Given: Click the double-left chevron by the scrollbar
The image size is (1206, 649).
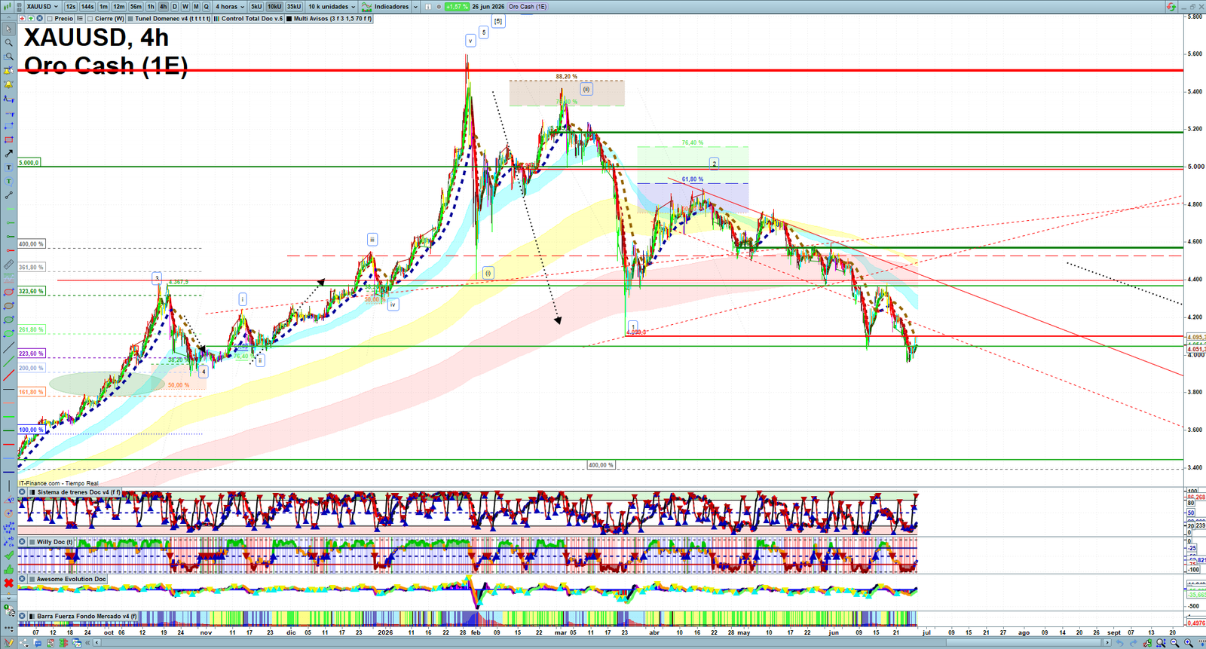Looking at the screenshot, I should (88, 643).
